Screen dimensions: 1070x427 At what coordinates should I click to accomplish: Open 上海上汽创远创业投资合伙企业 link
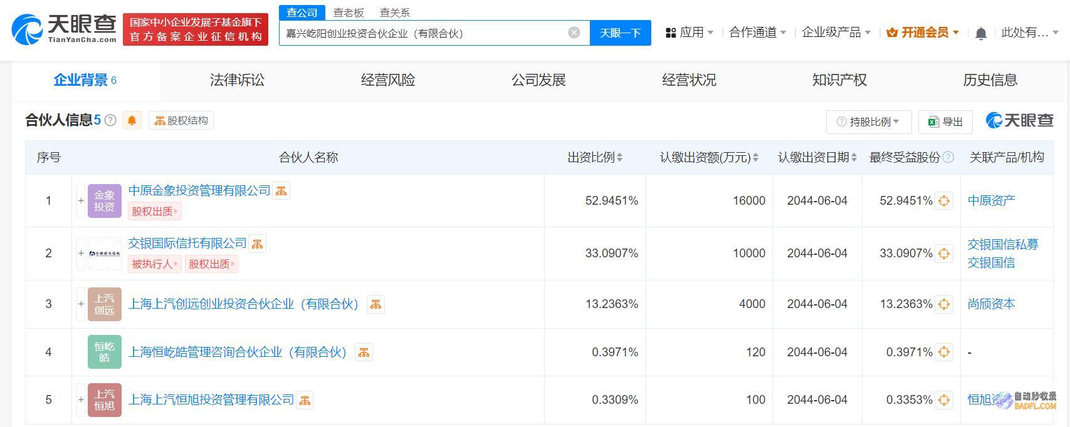(243, 304)
